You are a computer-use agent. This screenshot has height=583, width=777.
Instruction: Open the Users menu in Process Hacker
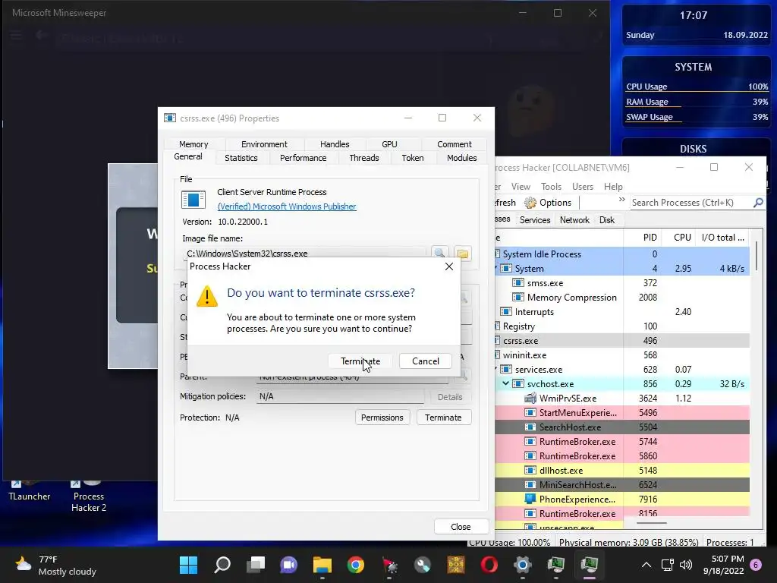pyautogui.click(x=583, y=187)
